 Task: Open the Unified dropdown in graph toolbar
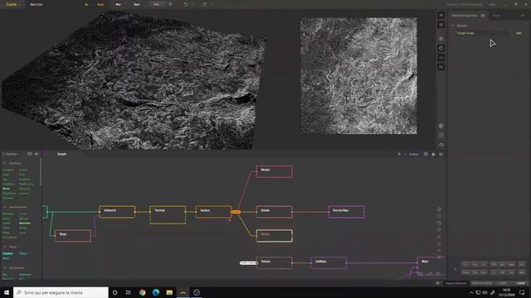pos(413,154)
